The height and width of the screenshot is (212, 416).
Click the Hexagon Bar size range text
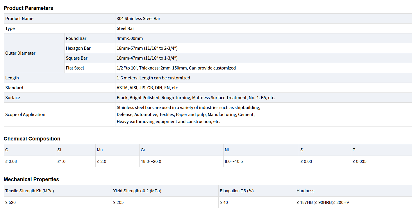click(x=147, y=48)
